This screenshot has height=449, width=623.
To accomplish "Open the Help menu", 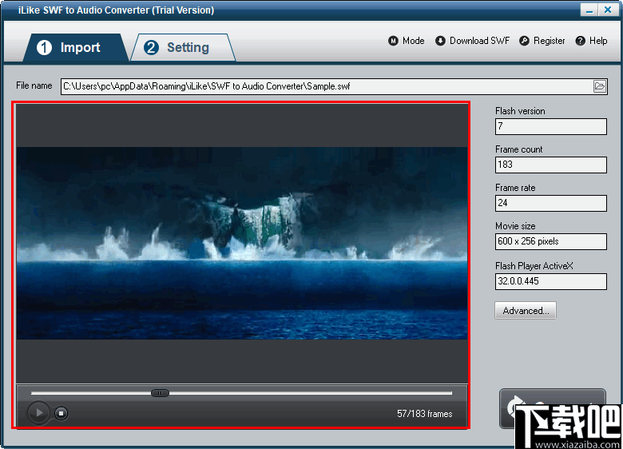I will click(x=592, y=41).
